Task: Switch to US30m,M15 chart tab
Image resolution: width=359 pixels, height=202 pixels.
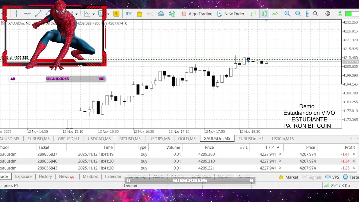Action: [283, 139]
